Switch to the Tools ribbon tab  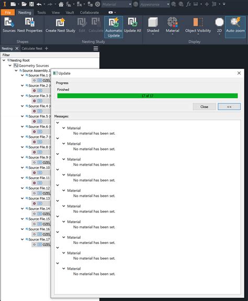tap(41, 13)
